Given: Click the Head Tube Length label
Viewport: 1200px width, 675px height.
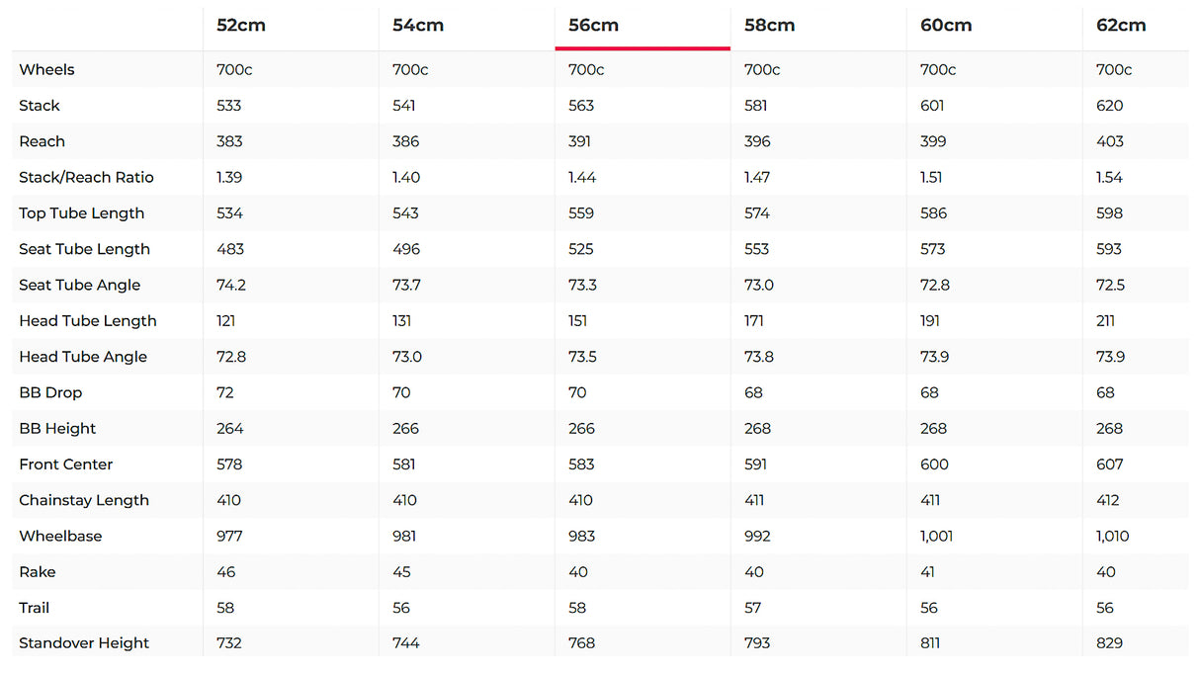Looking at the screenshot, I should 87,321.
